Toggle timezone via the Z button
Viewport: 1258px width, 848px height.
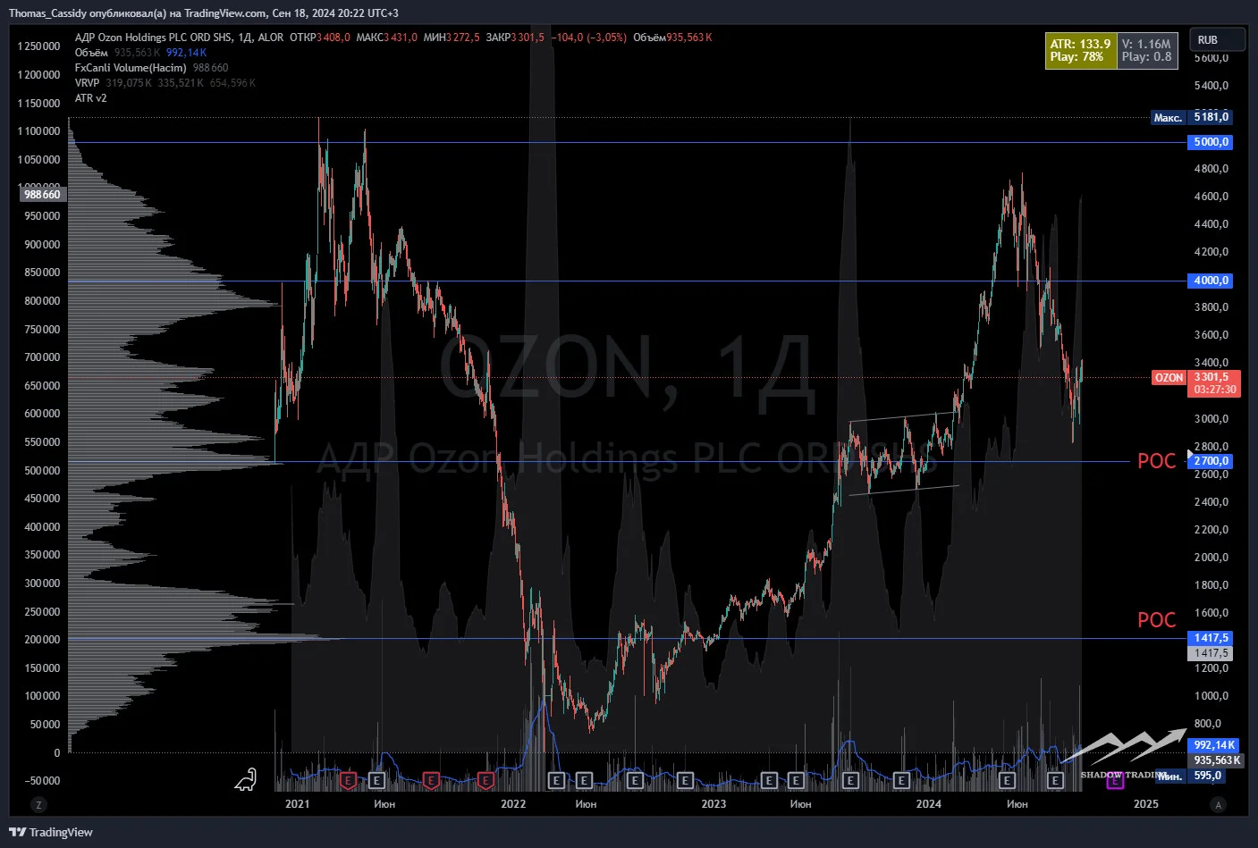pyautogui.click(x=38, y=804)
